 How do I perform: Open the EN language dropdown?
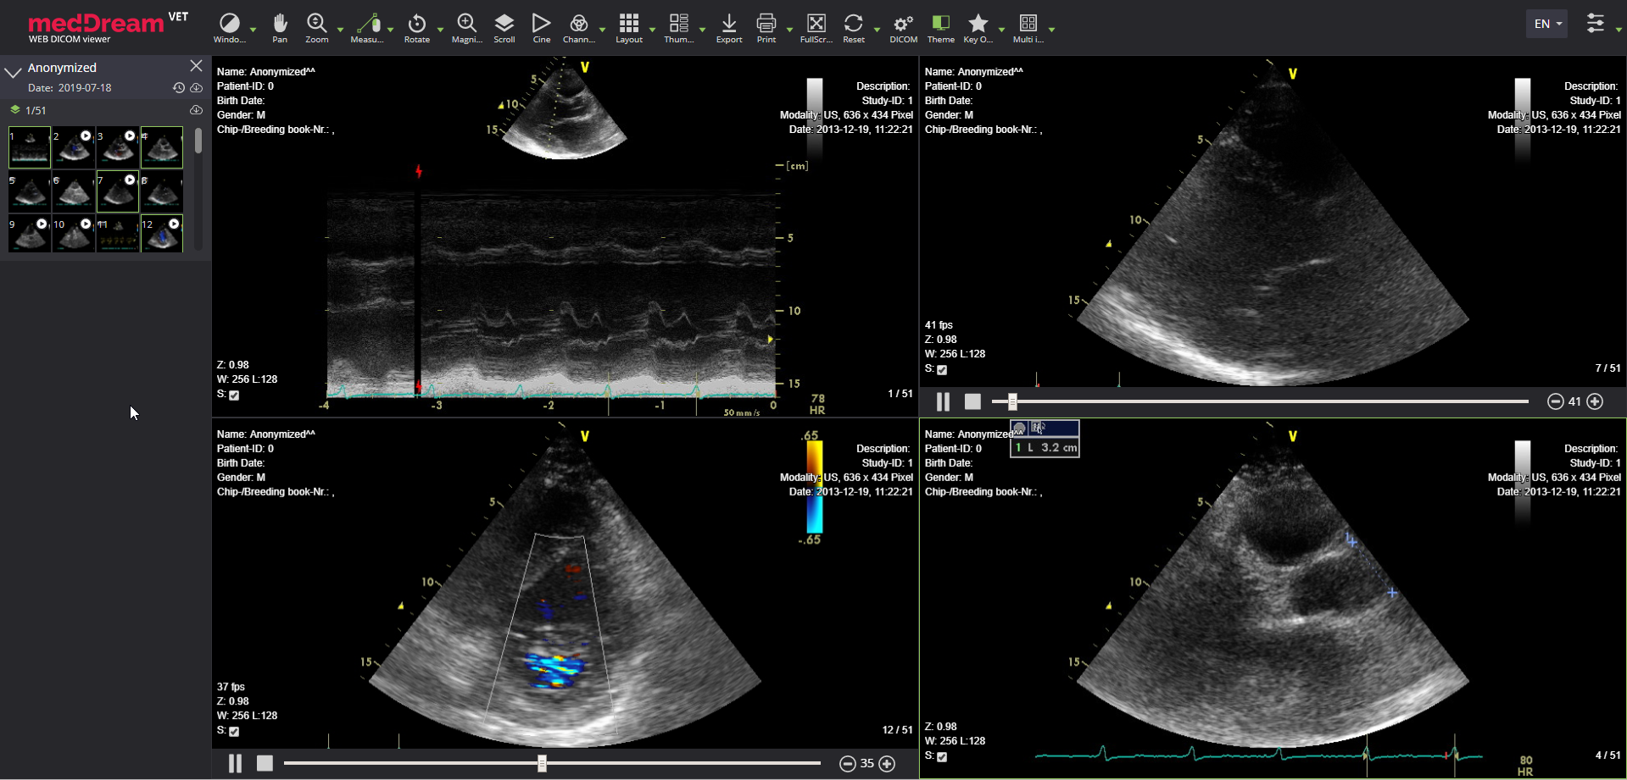coord(1546,23)
